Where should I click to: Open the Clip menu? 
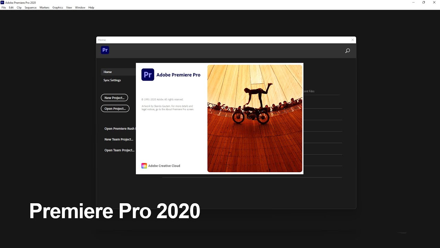[x=19, y=8]
